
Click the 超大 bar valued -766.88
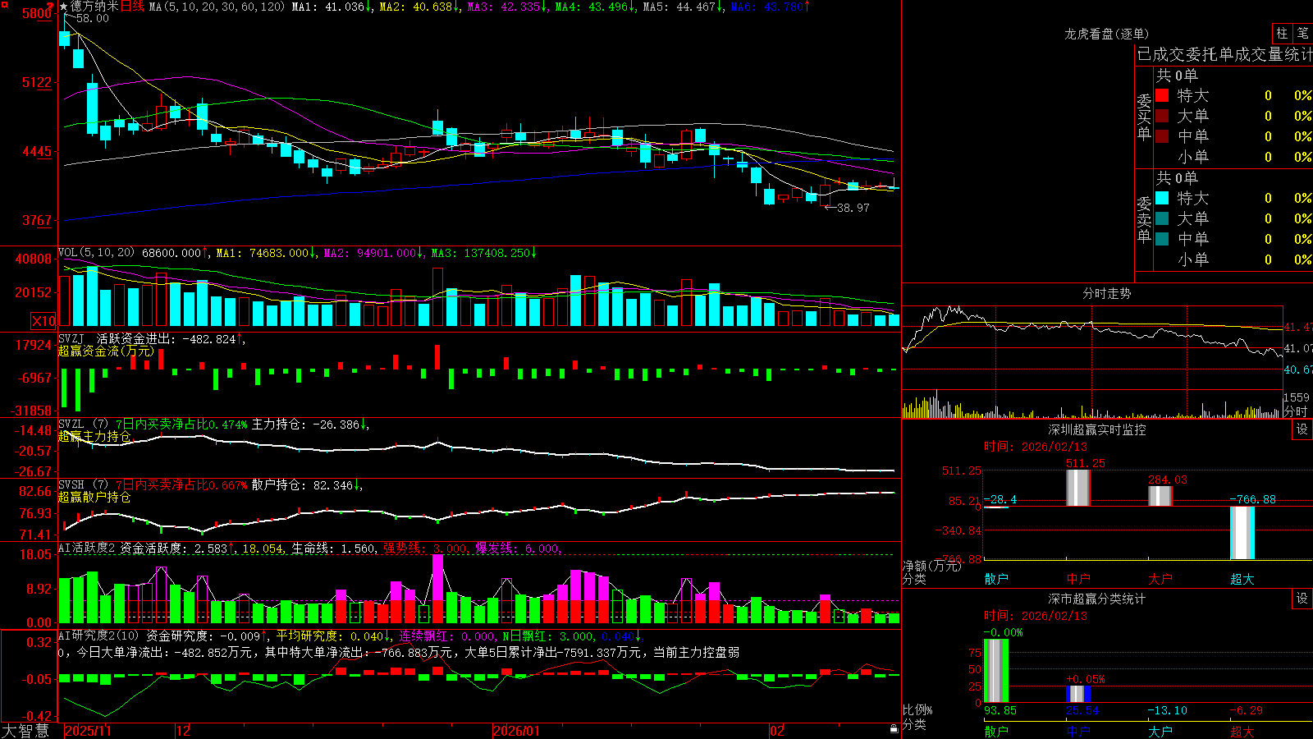[x=1242, y=533]
